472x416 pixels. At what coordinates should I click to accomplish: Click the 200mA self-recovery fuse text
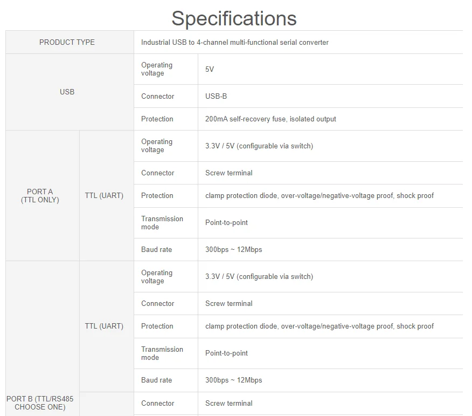(x=270, y=119)
